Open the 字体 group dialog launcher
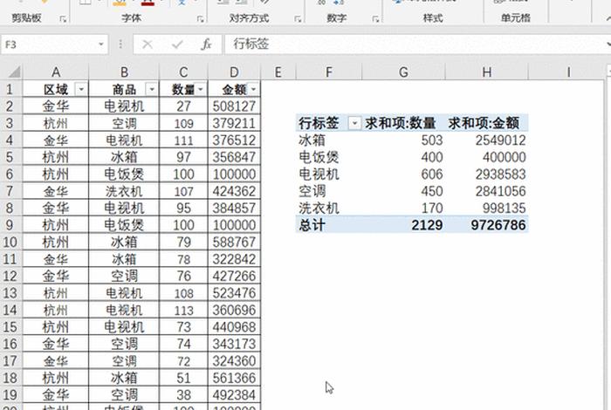611x410 pixels. click(200, 18)
